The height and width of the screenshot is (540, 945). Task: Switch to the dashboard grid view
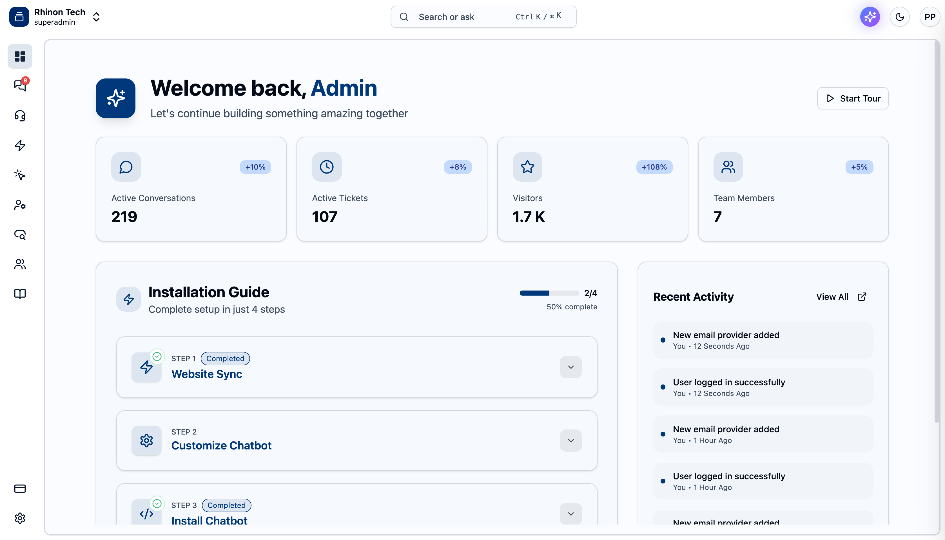click(19, 56)
